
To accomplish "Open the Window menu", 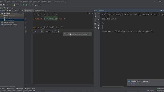I will 44,2.
